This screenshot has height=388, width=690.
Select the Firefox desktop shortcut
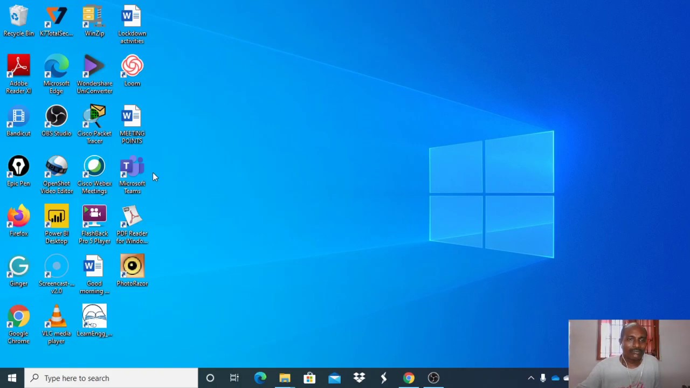(18, 221)
